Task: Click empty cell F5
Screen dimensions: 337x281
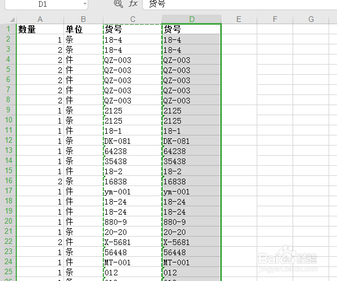Action: [x=275, y=70]
